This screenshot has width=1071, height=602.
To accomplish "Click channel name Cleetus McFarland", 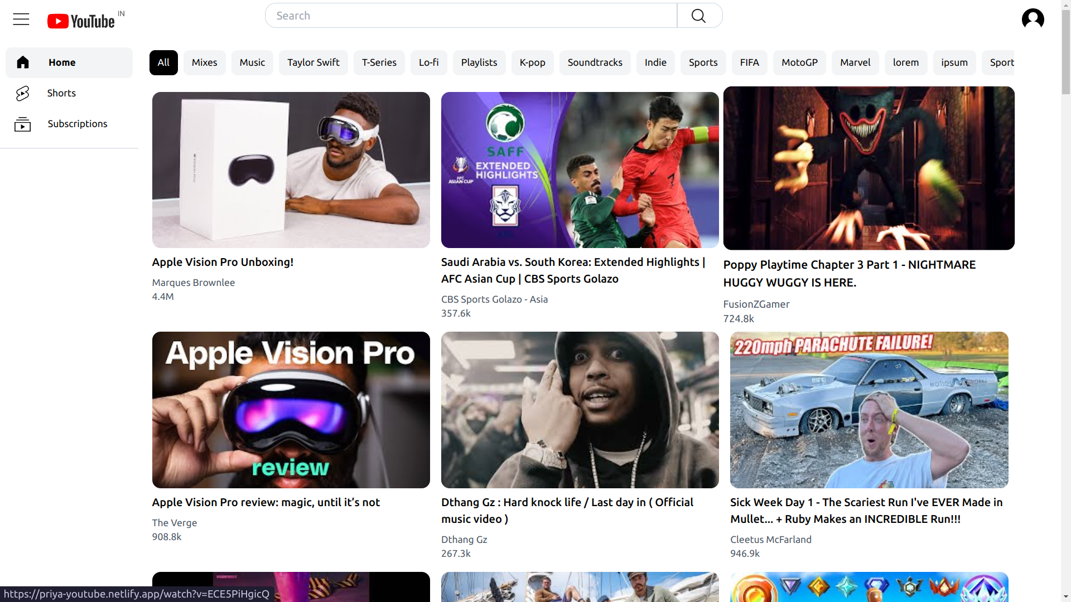I will (771, 540).
